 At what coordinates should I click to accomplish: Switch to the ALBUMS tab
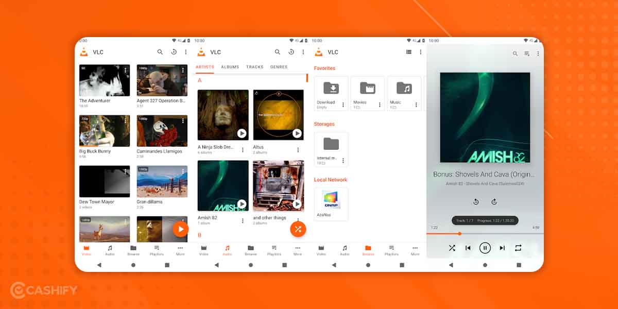coord(230,66)
